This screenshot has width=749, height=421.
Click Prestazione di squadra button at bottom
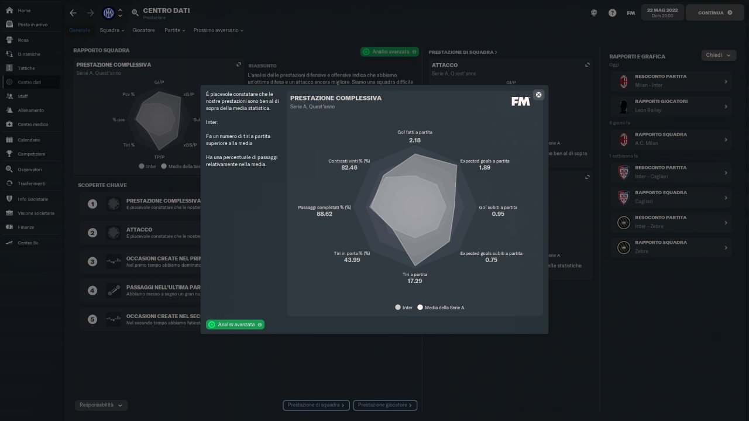tap(317, 405)
